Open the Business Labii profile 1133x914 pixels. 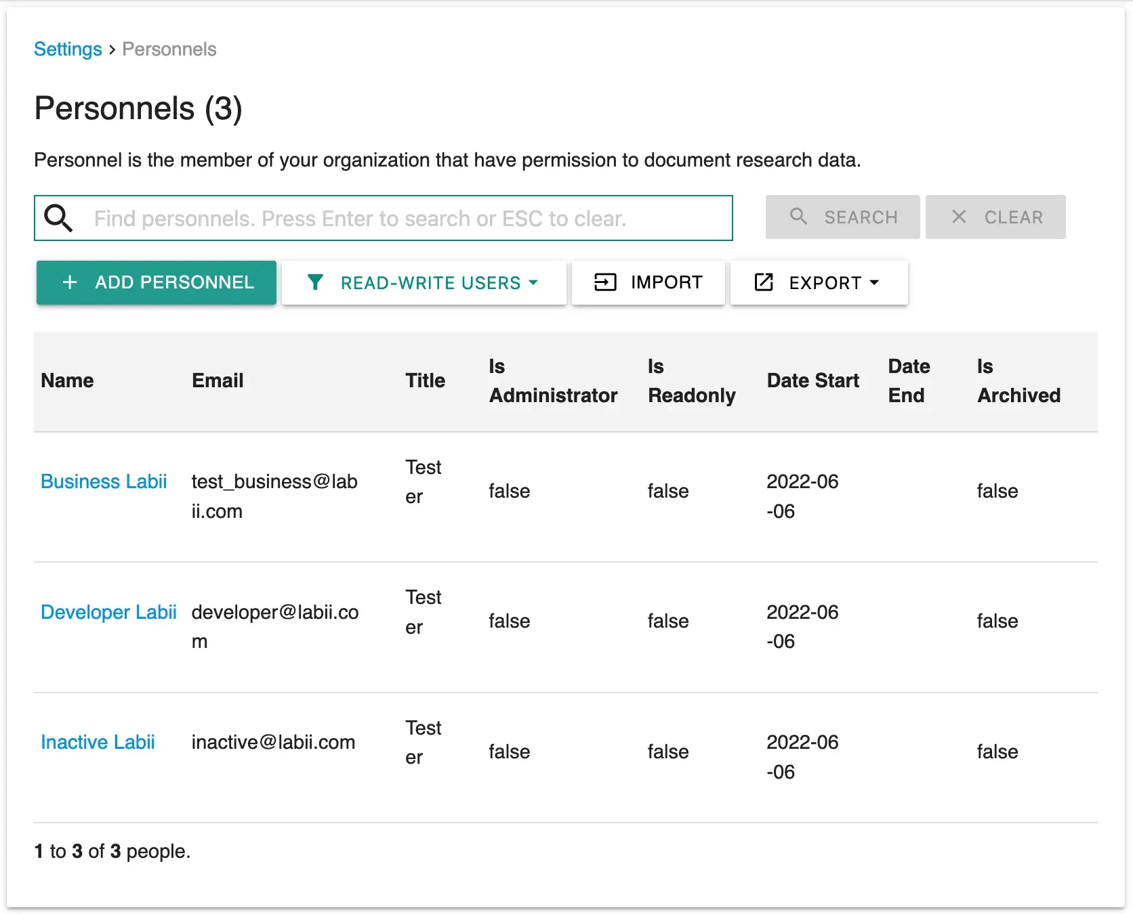coord(104,481)
